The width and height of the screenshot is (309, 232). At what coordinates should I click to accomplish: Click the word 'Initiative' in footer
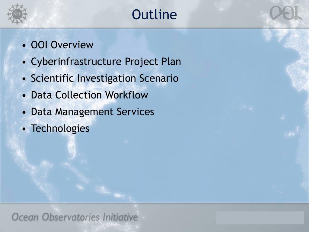(120, 217)
